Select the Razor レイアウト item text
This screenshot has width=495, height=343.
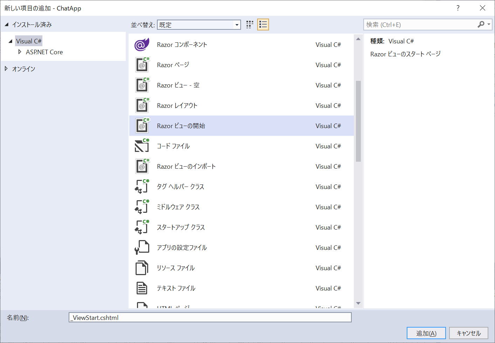(177, 105)
